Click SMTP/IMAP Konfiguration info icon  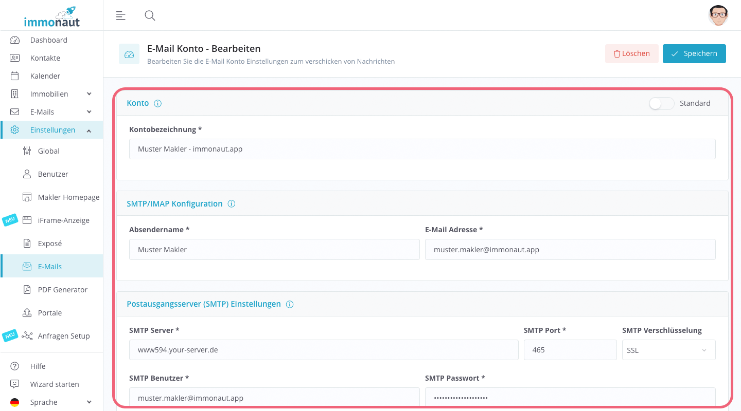(232, 204)
